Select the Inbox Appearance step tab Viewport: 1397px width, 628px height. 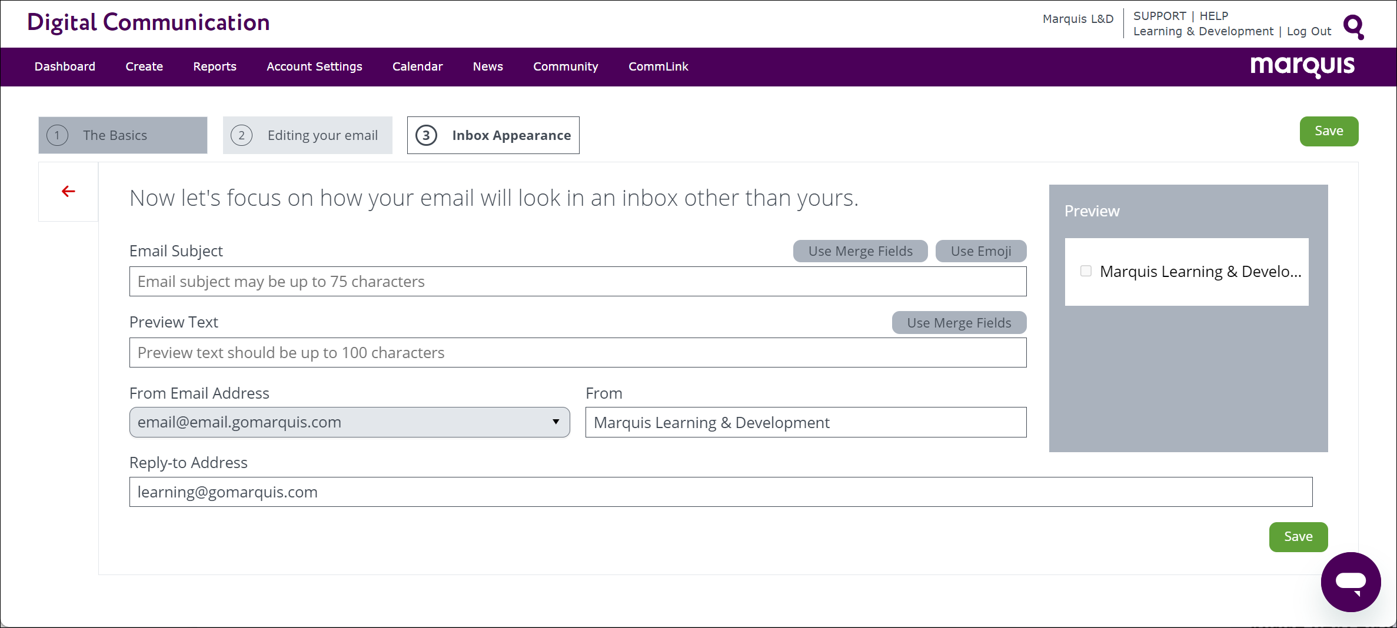[493, 135]
